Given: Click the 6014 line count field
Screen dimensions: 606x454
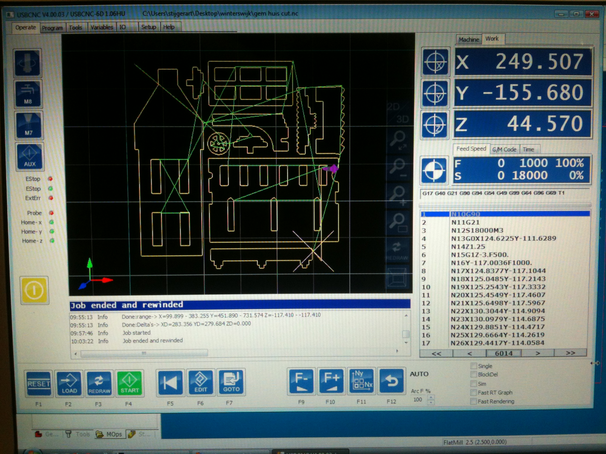Looking at the screenshot, I should [504, 353].
